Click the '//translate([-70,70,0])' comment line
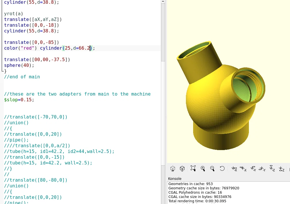Screen dimensions: 290x204 click(36, 117)
